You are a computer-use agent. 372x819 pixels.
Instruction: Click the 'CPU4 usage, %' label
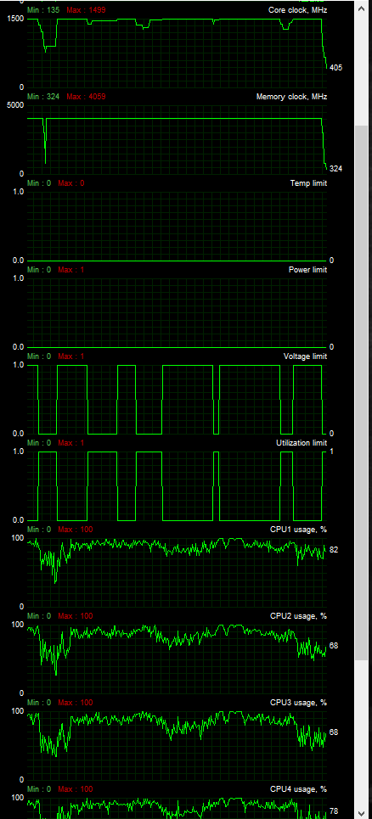(x=298, y=789)
